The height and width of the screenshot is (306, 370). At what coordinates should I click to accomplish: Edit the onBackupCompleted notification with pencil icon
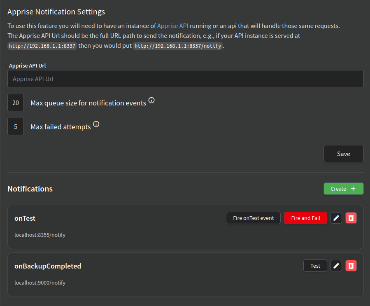tap(336, 265)
